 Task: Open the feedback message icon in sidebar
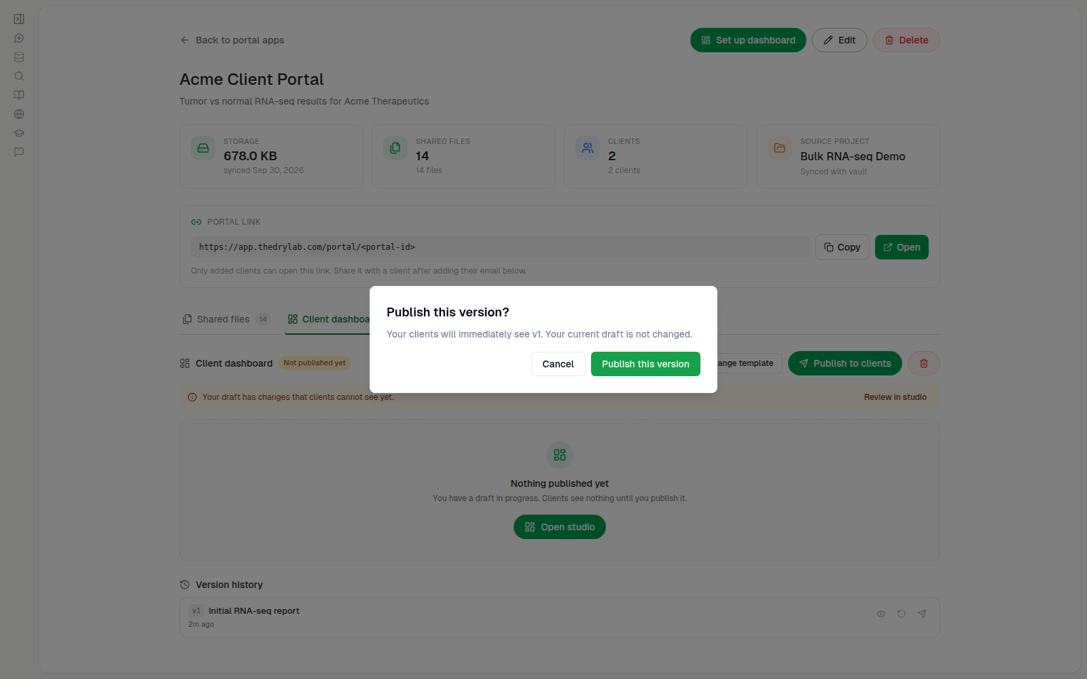click(19, 152)
